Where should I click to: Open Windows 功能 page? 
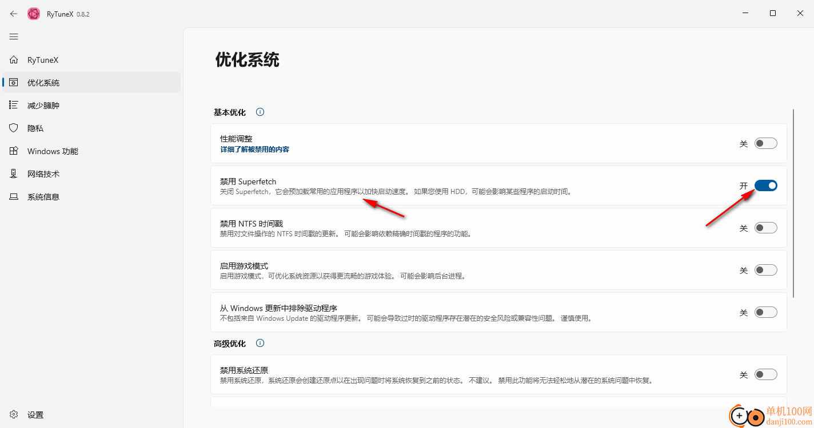pos(91,151)
